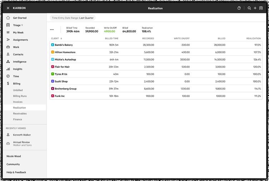Sort by Billed column header
This screenshot has height=181, width=269.
(x=221, y=38)
